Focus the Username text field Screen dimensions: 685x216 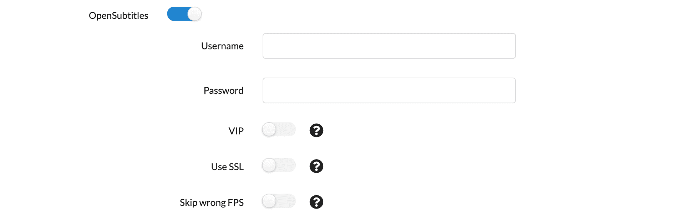coord(389,46)
